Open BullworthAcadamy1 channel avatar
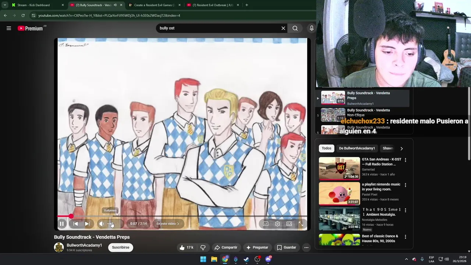 tap(59, 247)
